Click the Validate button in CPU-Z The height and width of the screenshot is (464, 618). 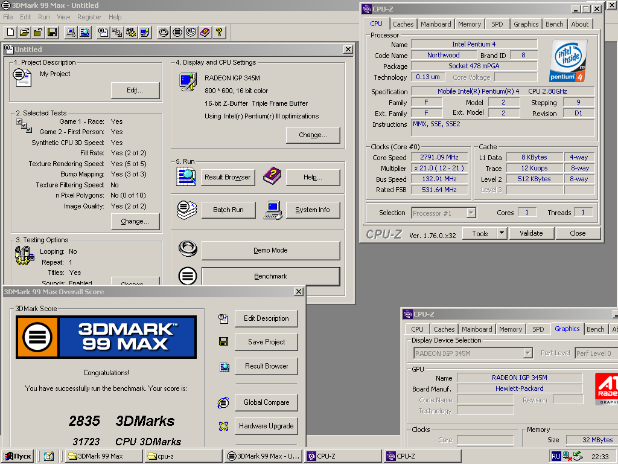tap(531, 233)
